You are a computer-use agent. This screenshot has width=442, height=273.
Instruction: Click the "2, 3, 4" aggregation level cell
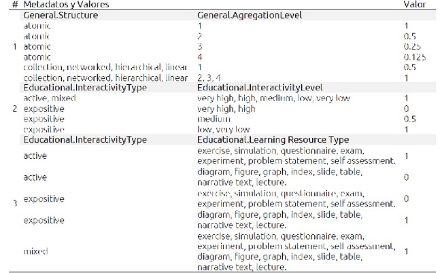210,78
